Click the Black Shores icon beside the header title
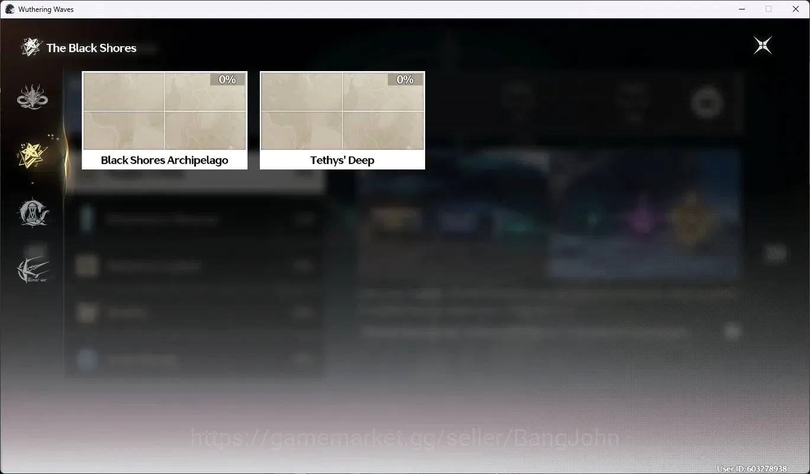This screenshot has height=474, width=810. [x=31, y=47]
